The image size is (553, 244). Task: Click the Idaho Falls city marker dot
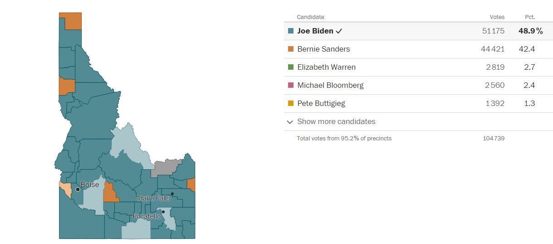(172, 194)
